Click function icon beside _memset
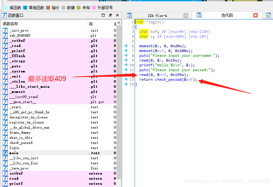Screen dimensions: 273x187 pos(5,92)
